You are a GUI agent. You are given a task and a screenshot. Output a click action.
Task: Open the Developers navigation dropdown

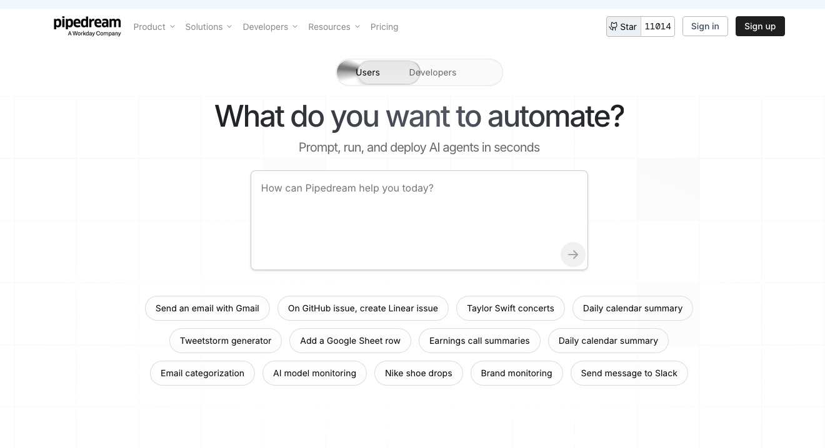coord(270,27)
